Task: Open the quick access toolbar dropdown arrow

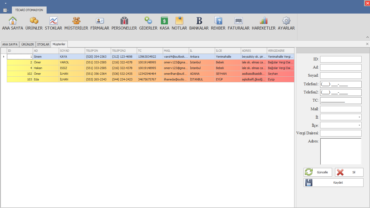Action: coord(6,3)
